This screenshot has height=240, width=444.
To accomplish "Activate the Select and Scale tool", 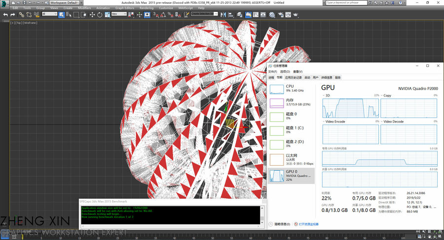I will pyautogui.click(x=108, y=15).
